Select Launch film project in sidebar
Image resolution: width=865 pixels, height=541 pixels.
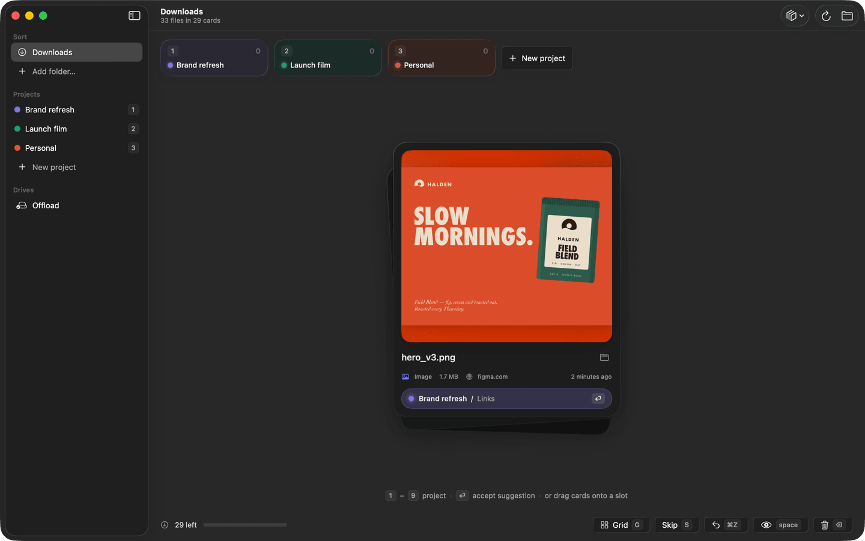coord(76,129)
